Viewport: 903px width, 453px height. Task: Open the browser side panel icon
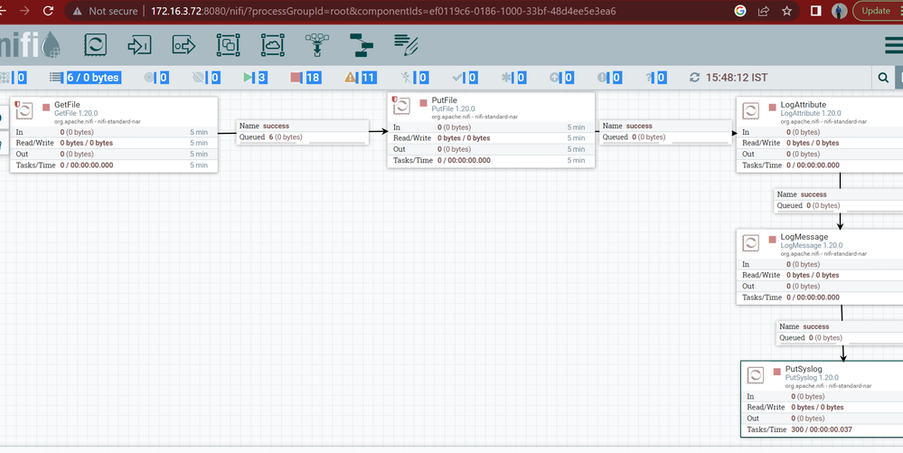click(x=815, y=10)
